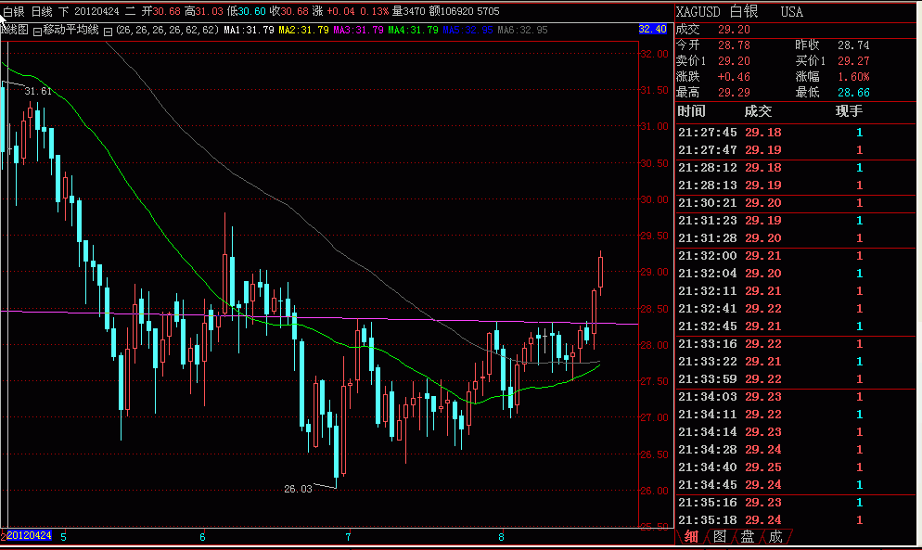Select the green MA4 legend label

click(x=413, y=30)
